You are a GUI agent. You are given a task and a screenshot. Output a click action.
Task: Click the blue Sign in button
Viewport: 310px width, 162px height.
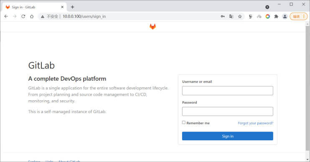click(228, 136)
